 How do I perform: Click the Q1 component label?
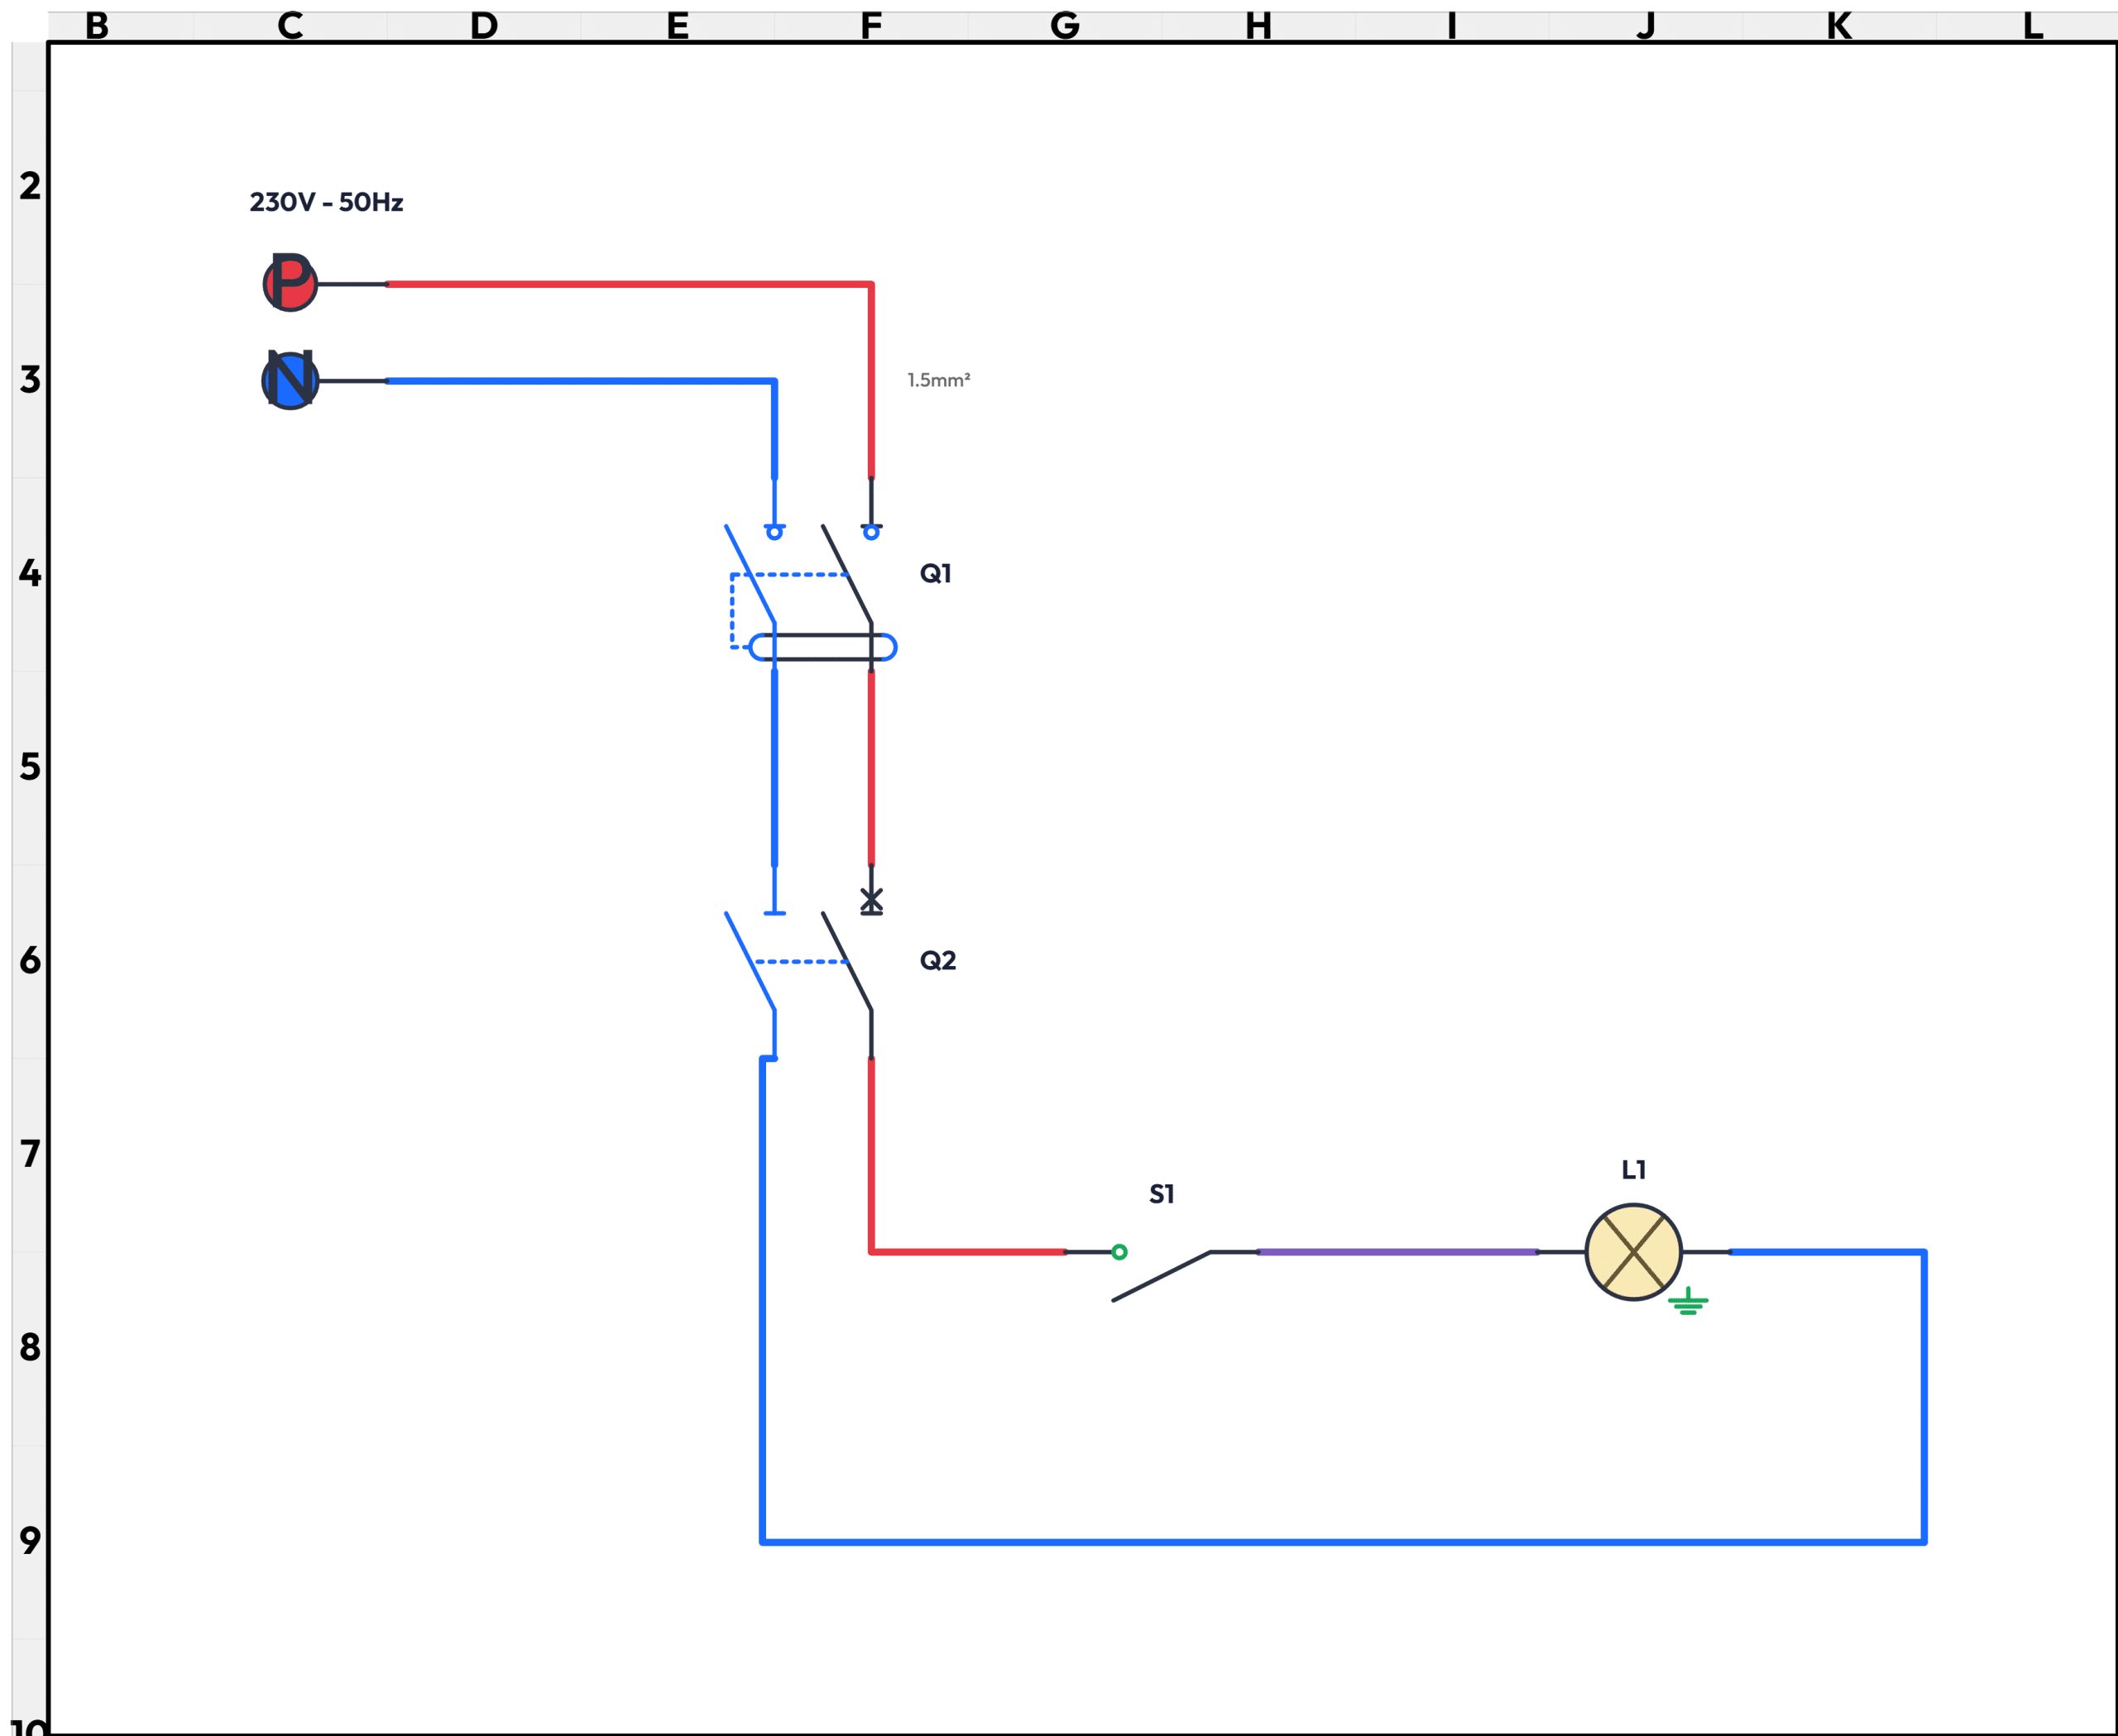(x=936, y=574)
